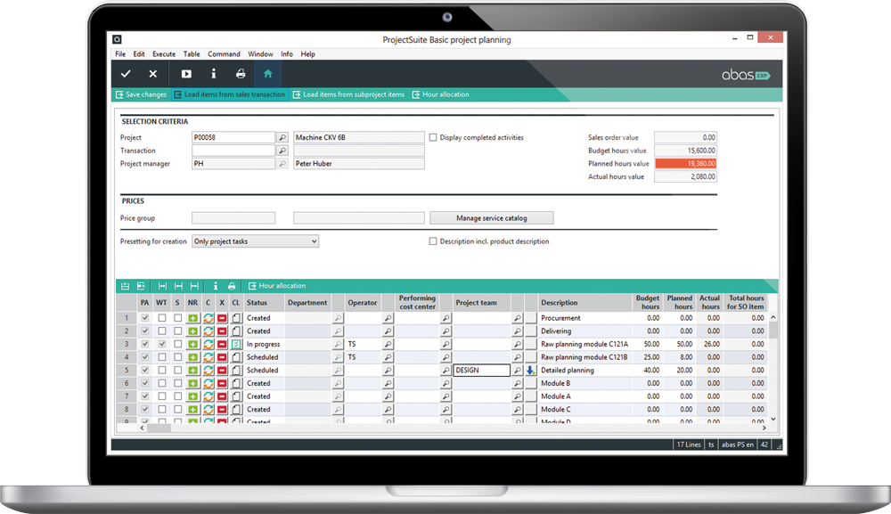The width and height of the screenshot is (891, 514).
Task: Click Save changes
Action: [141, 94]
